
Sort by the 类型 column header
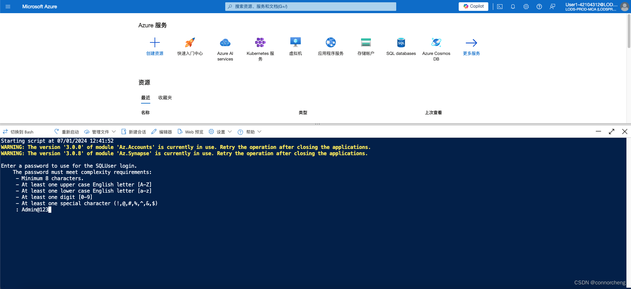pyautogui.click(x=303, y=112)
